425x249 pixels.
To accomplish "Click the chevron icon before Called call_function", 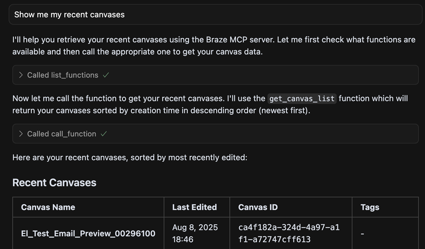I will coord(20,133).
